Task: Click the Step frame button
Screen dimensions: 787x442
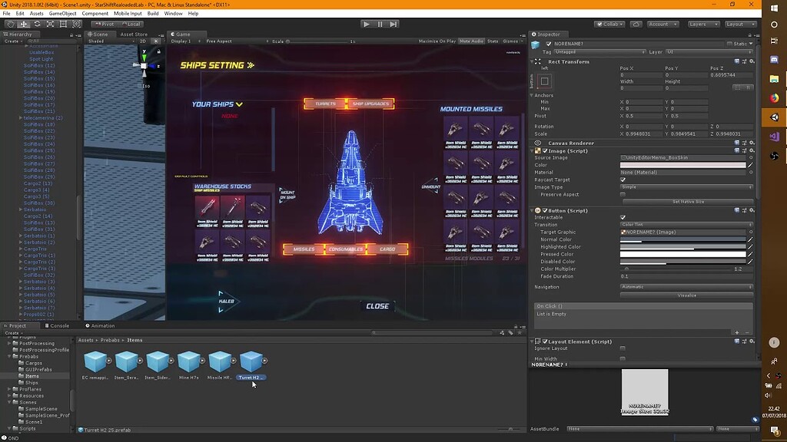Action: tap(394, 24)
